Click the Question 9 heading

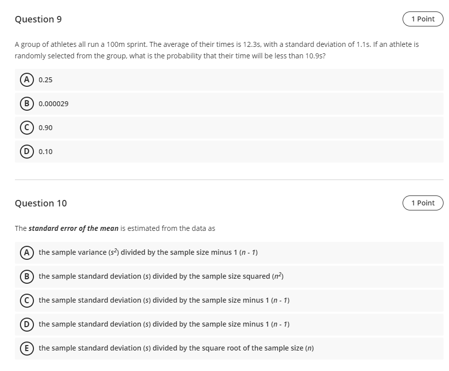pyautogui.click(x=37, y=19)
